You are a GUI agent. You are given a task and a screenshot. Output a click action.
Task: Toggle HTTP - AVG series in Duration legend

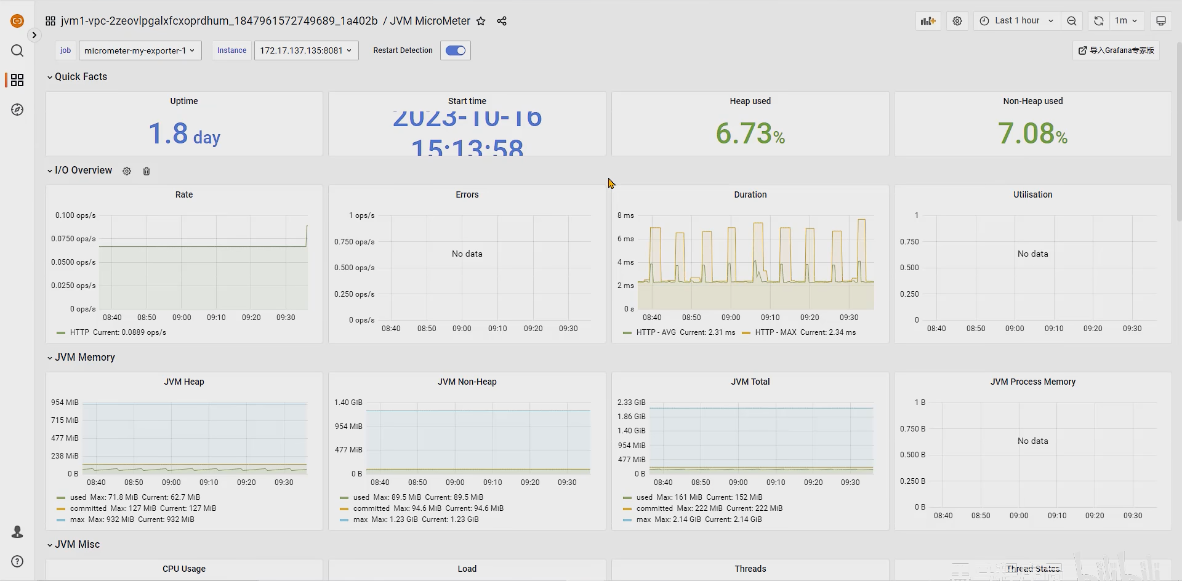click(x=656, y=332)
